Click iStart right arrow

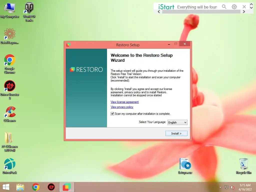pyautogui.click(x=244, y=11)
